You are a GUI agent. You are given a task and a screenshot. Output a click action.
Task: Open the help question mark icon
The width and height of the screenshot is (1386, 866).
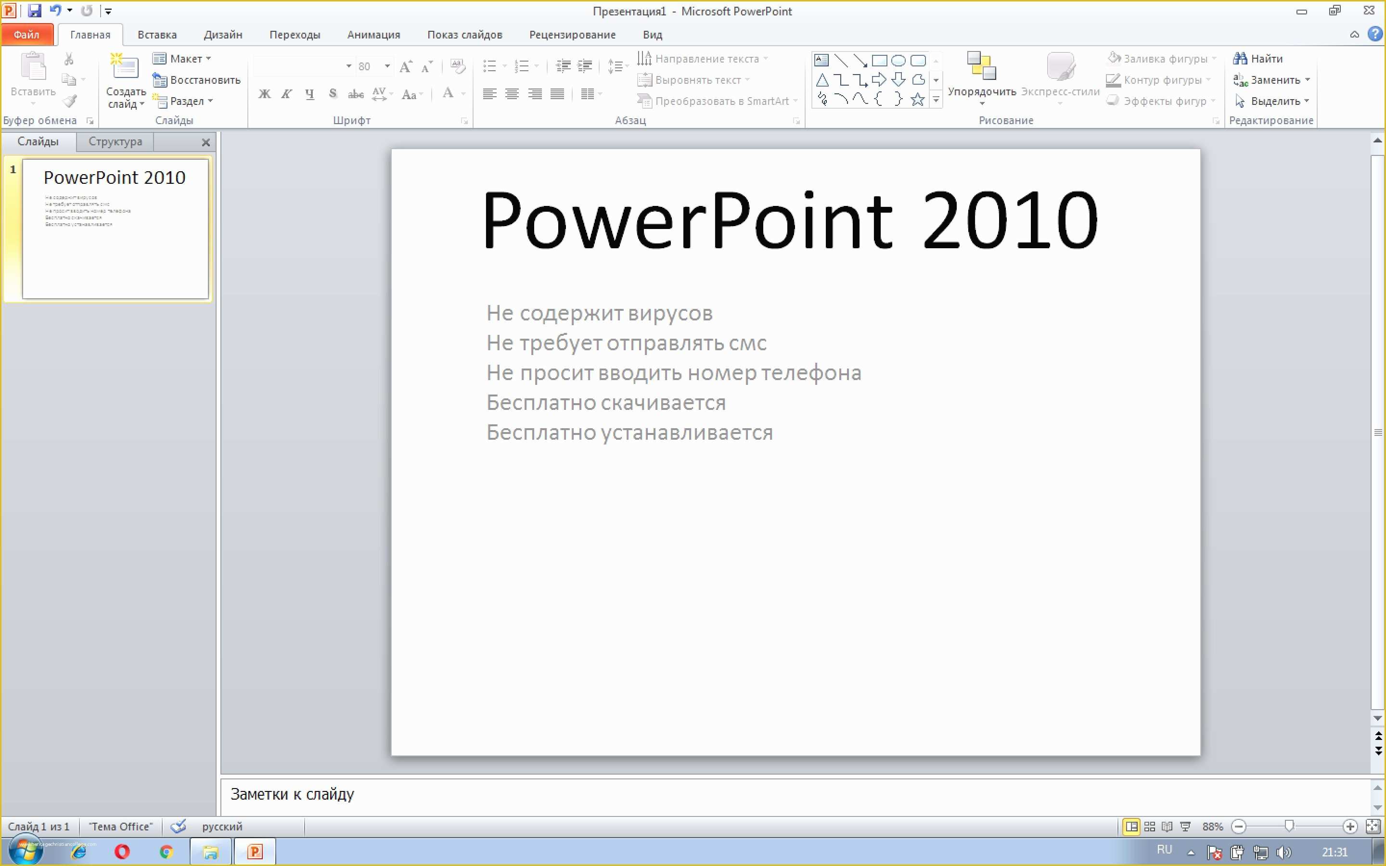click(x=1374, y=34)
